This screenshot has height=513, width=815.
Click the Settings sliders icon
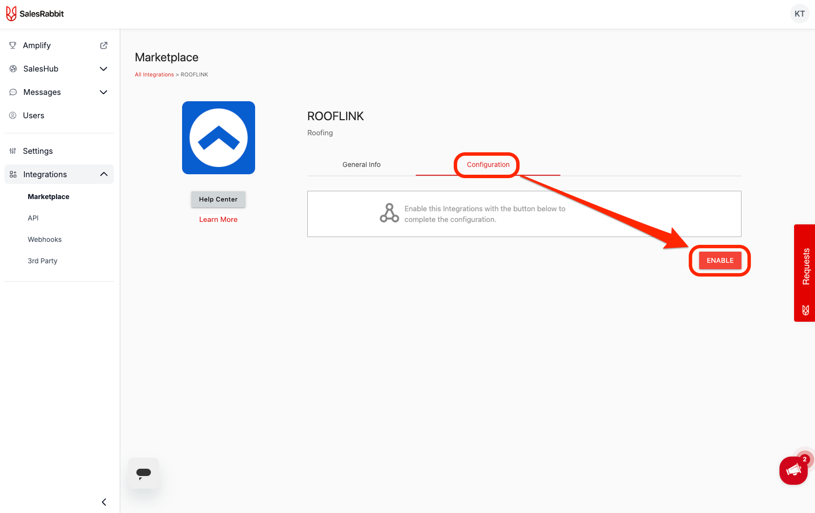click(13, 151)
